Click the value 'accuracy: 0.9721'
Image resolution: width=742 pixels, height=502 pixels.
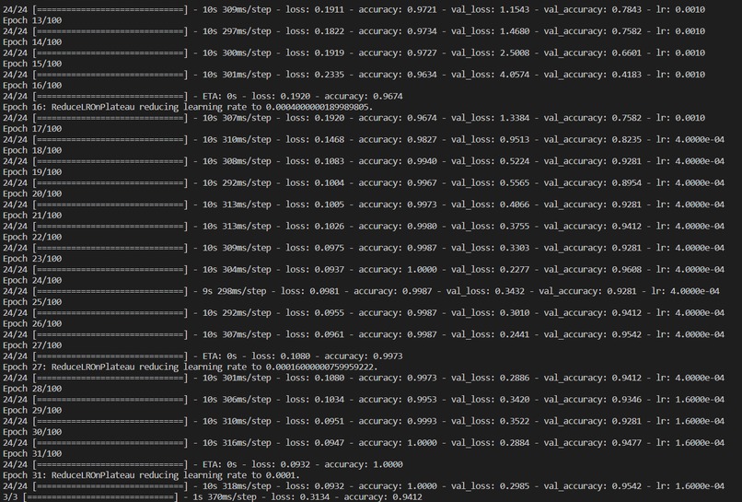[398, 9]
